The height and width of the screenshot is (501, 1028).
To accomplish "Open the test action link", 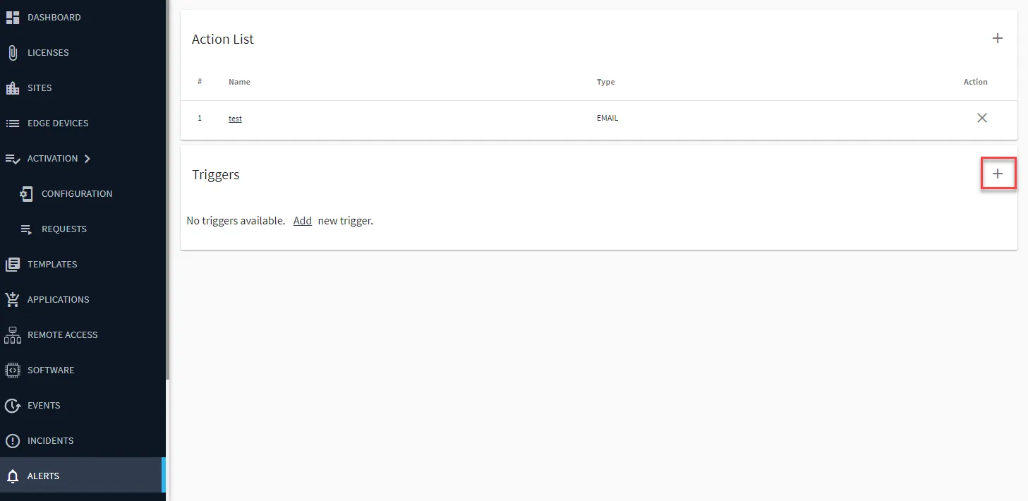I will (x=235, y=119).
